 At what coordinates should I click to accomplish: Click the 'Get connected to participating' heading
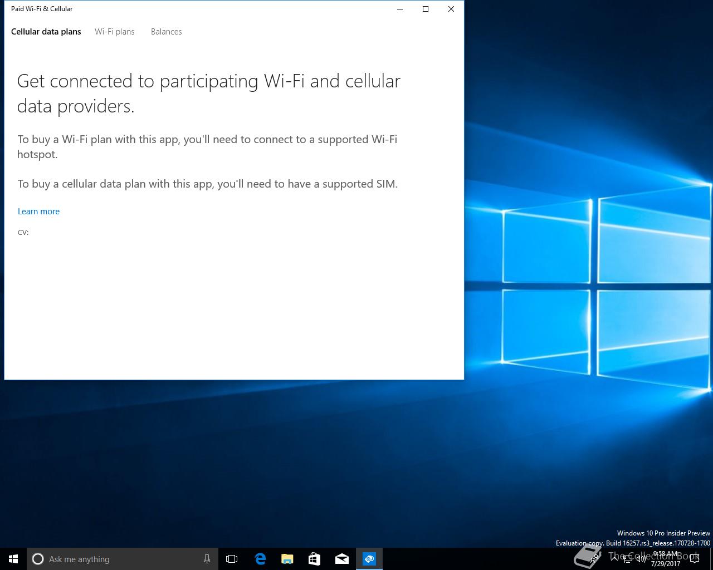pos(209,94)
